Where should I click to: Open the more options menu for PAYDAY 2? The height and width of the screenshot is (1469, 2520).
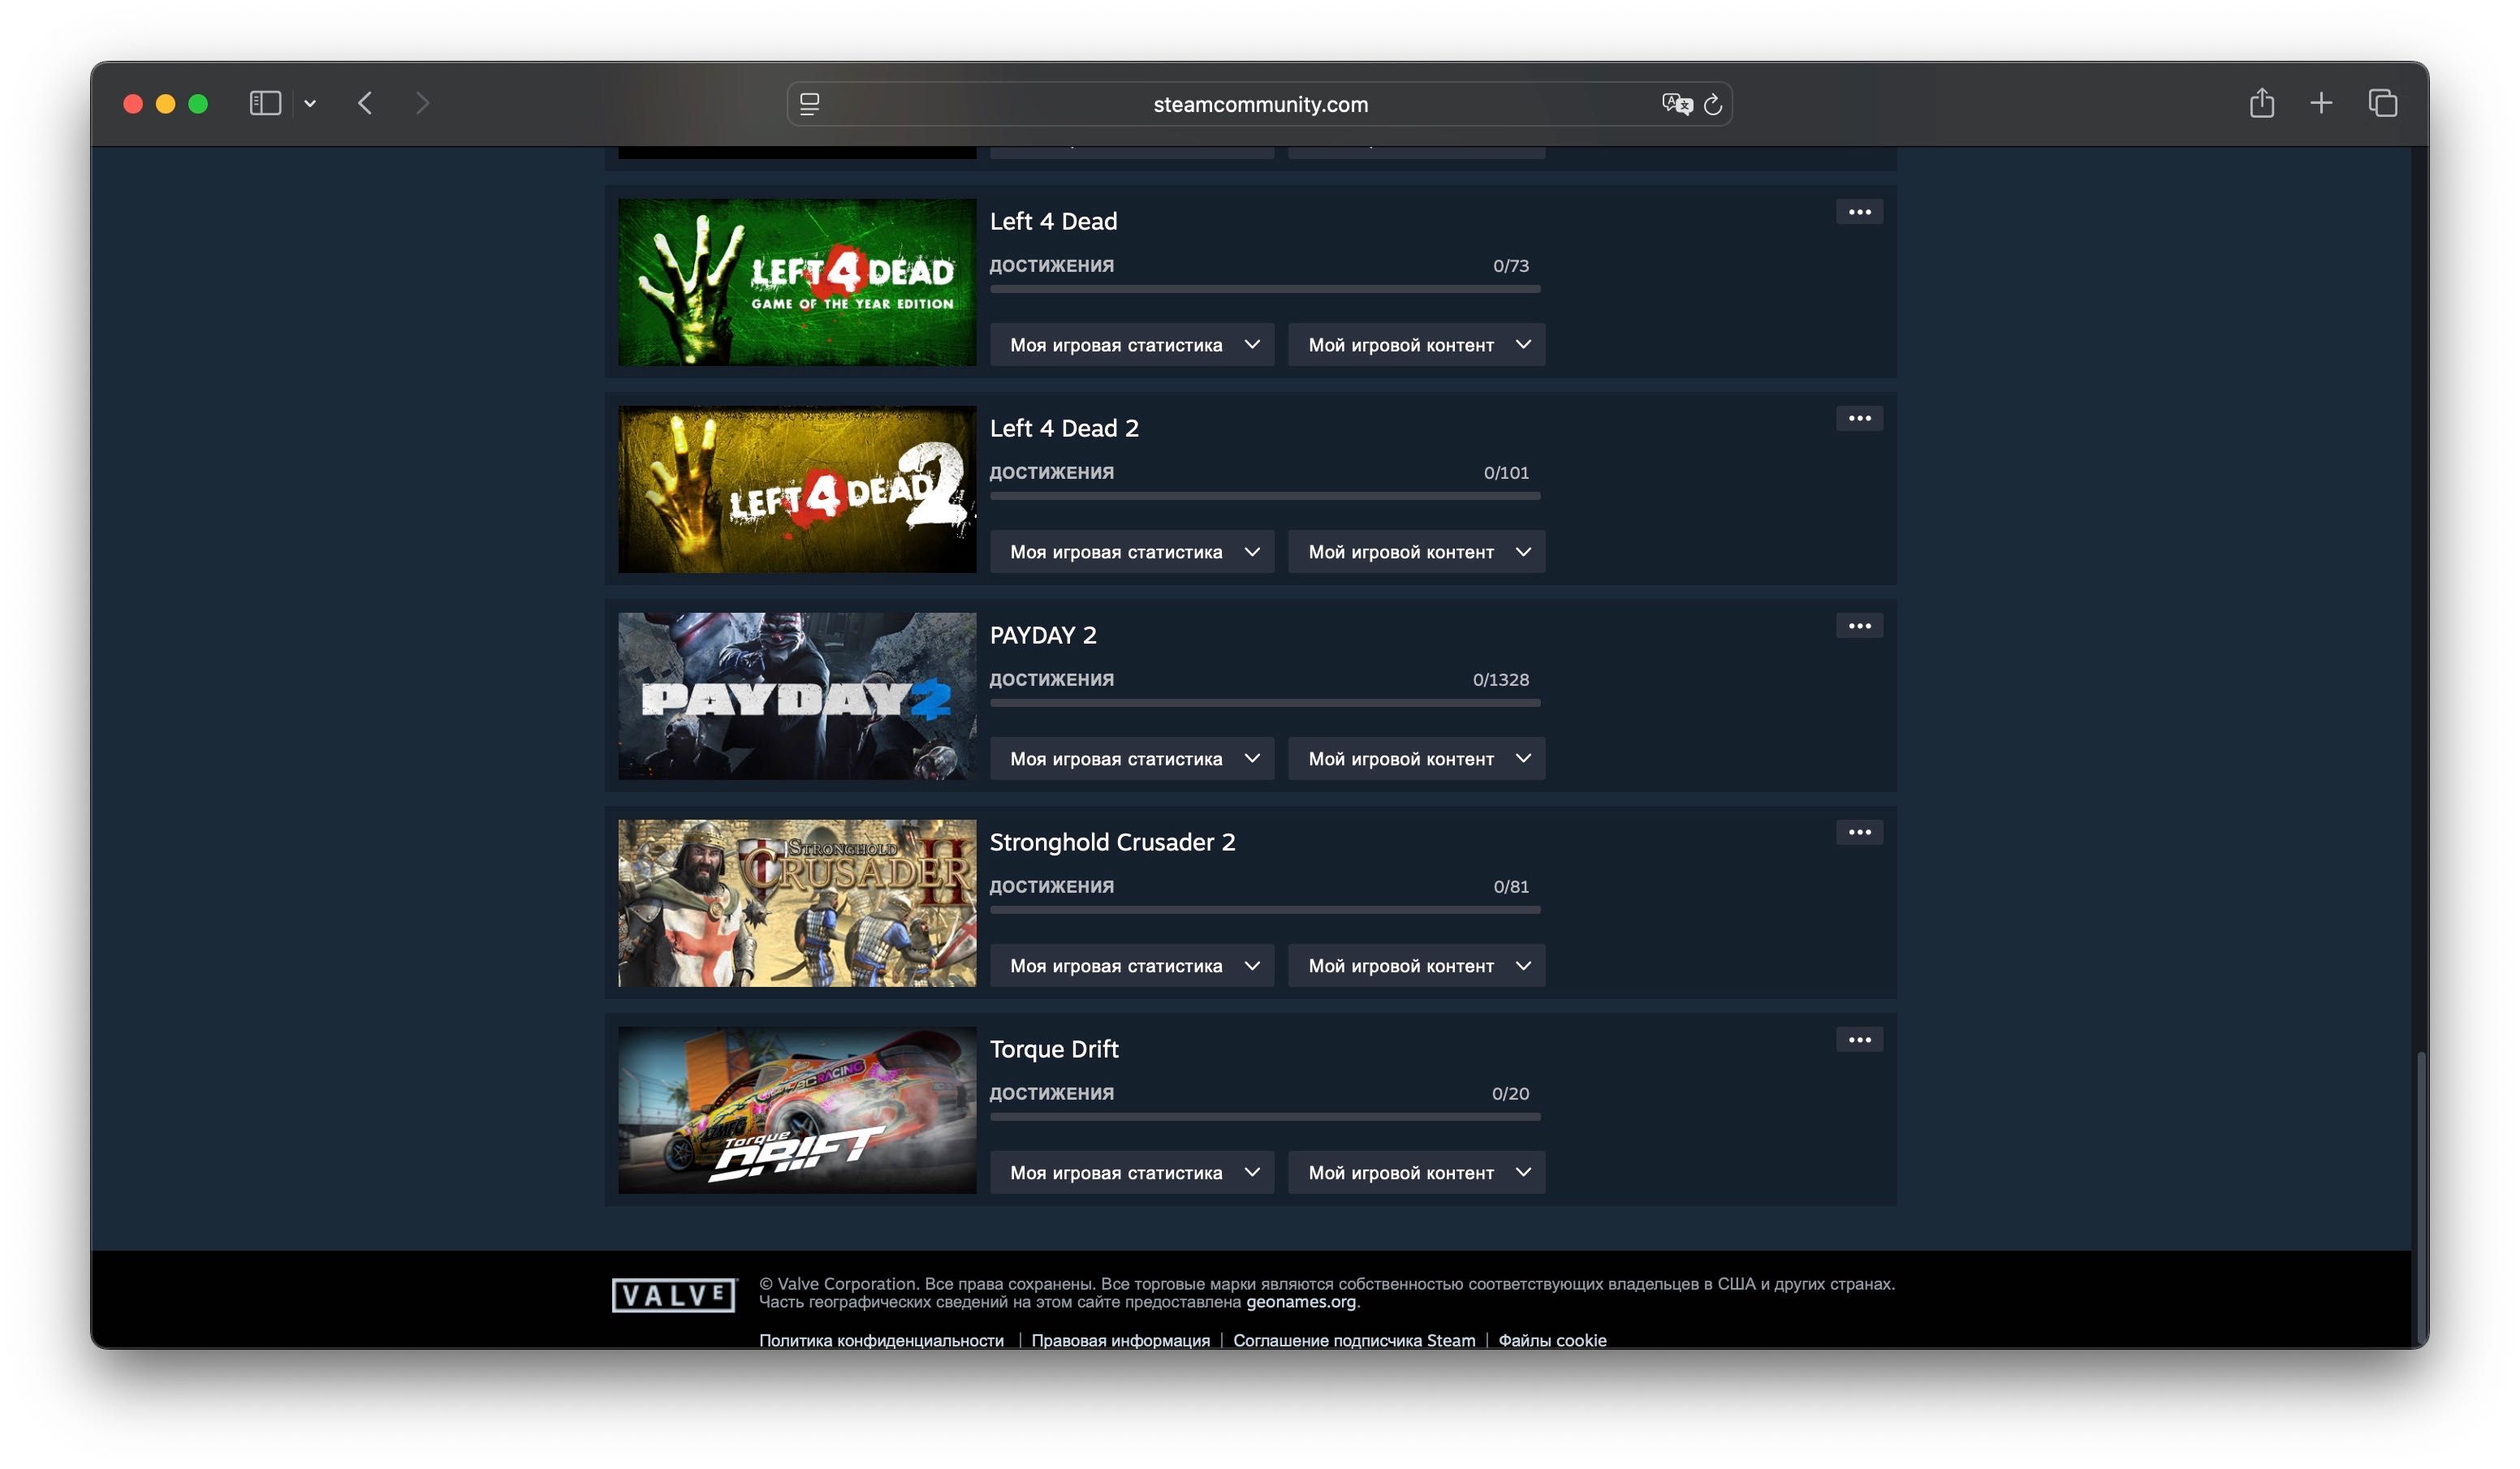point(1859,626)
